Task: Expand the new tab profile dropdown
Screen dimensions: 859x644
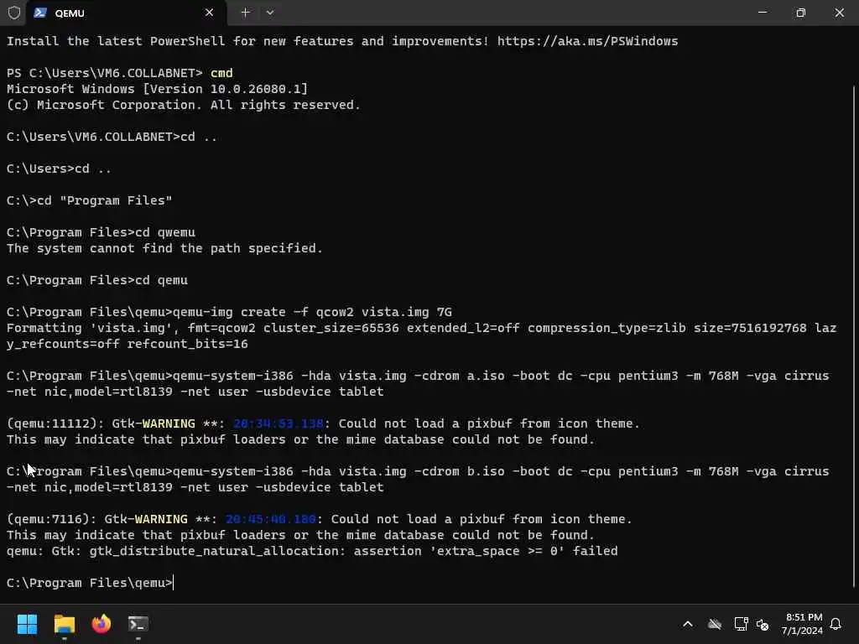Action: click(270, 13)
